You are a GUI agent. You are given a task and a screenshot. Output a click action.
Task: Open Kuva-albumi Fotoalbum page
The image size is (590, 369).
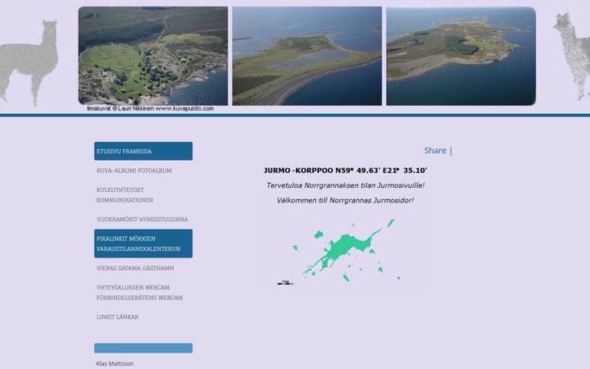[x=134, y=171]
